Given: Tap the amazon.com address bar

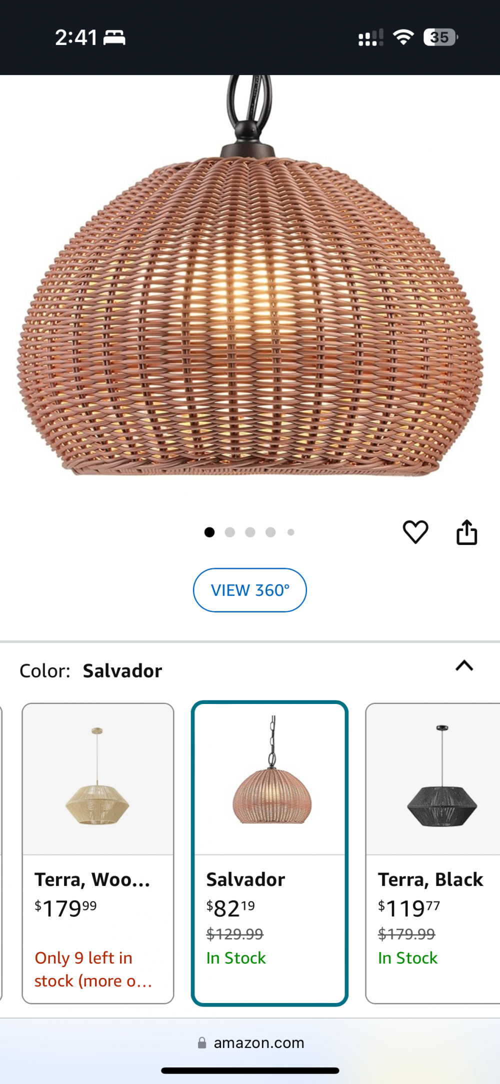Looking at the screenshot, I should click(250, 1042).
